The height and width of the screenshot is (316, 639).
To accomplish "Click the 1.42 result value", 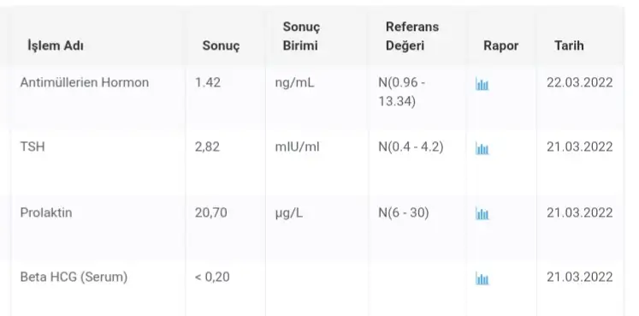I will click(207, 82).
